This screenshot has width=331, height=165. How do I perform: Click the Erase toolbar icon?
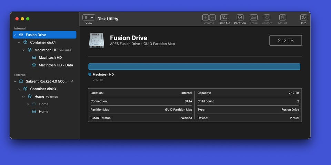point(253,18)
